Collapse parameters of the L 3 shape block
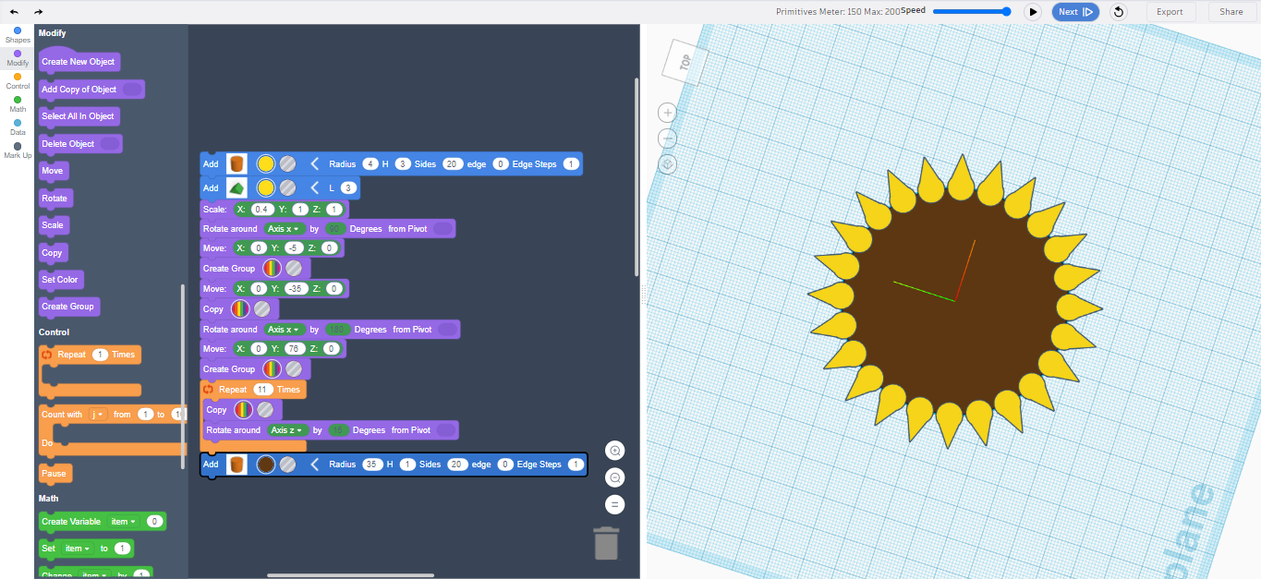Screen dimensions: 1261x579 pyautogui.click(x=315, y=188)
